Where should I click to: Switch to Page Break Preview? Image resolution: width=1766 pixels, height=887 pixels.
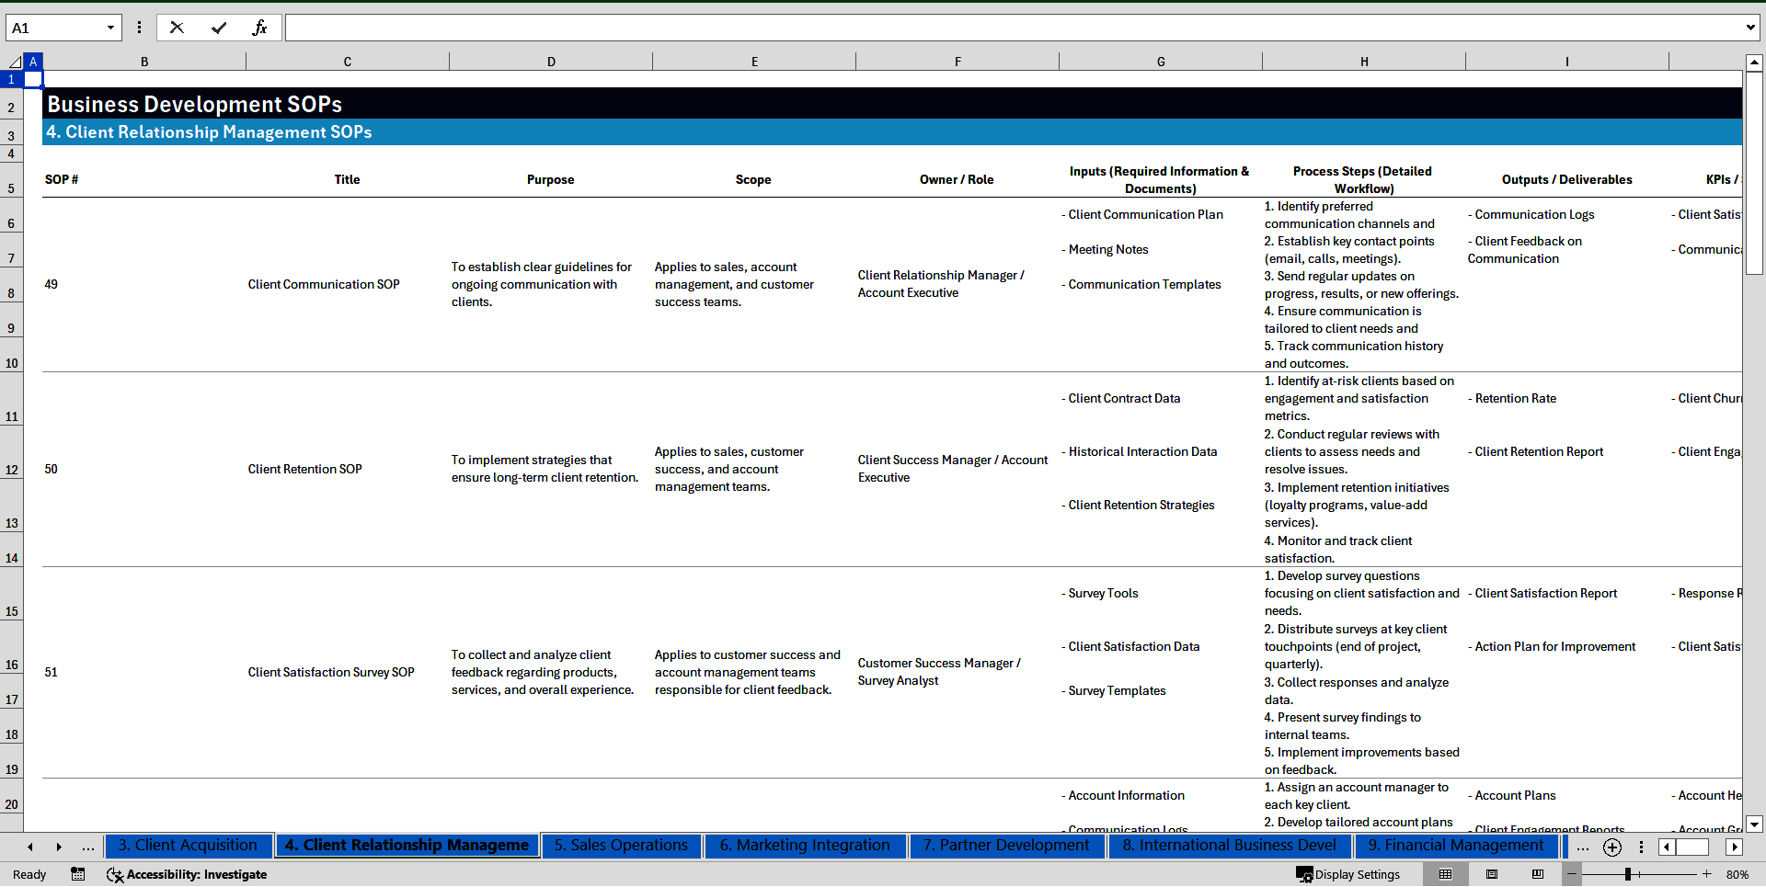click(x=1538, y=874)
